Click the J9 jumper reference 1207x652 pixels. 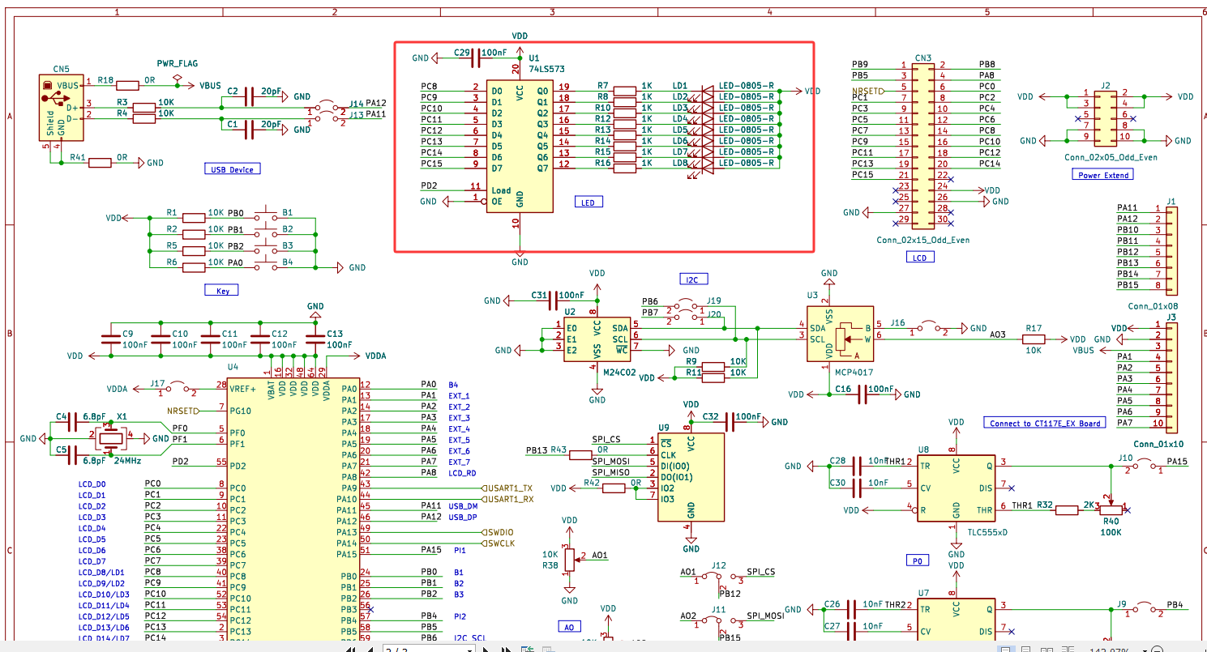point(1122,603)
